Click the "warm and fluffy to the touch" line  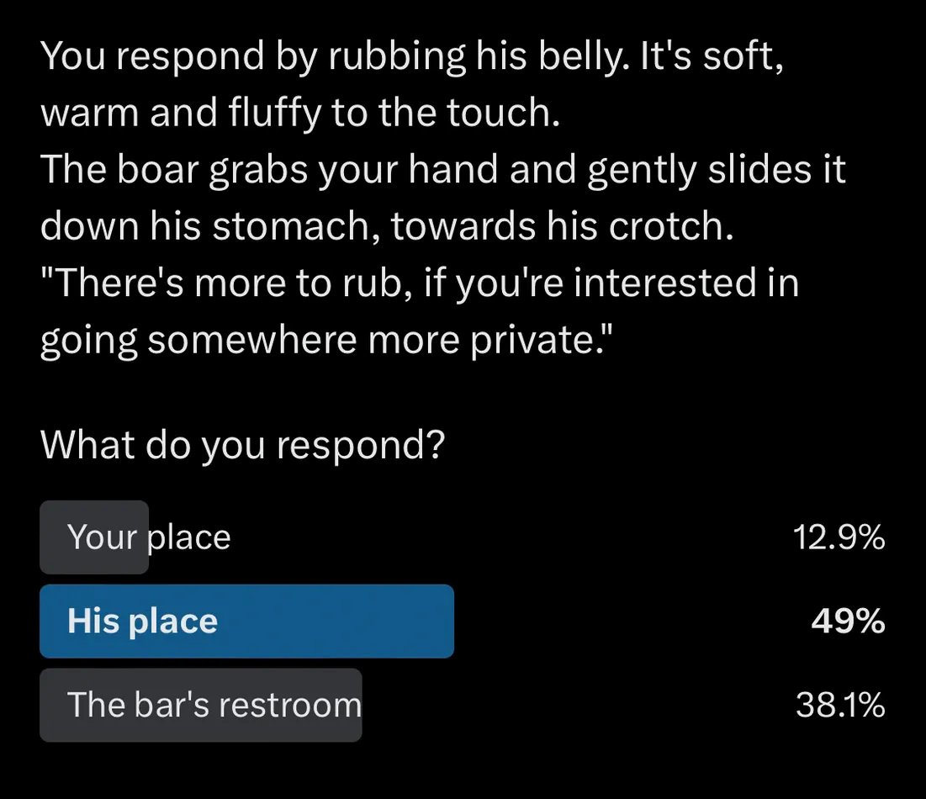300,112
